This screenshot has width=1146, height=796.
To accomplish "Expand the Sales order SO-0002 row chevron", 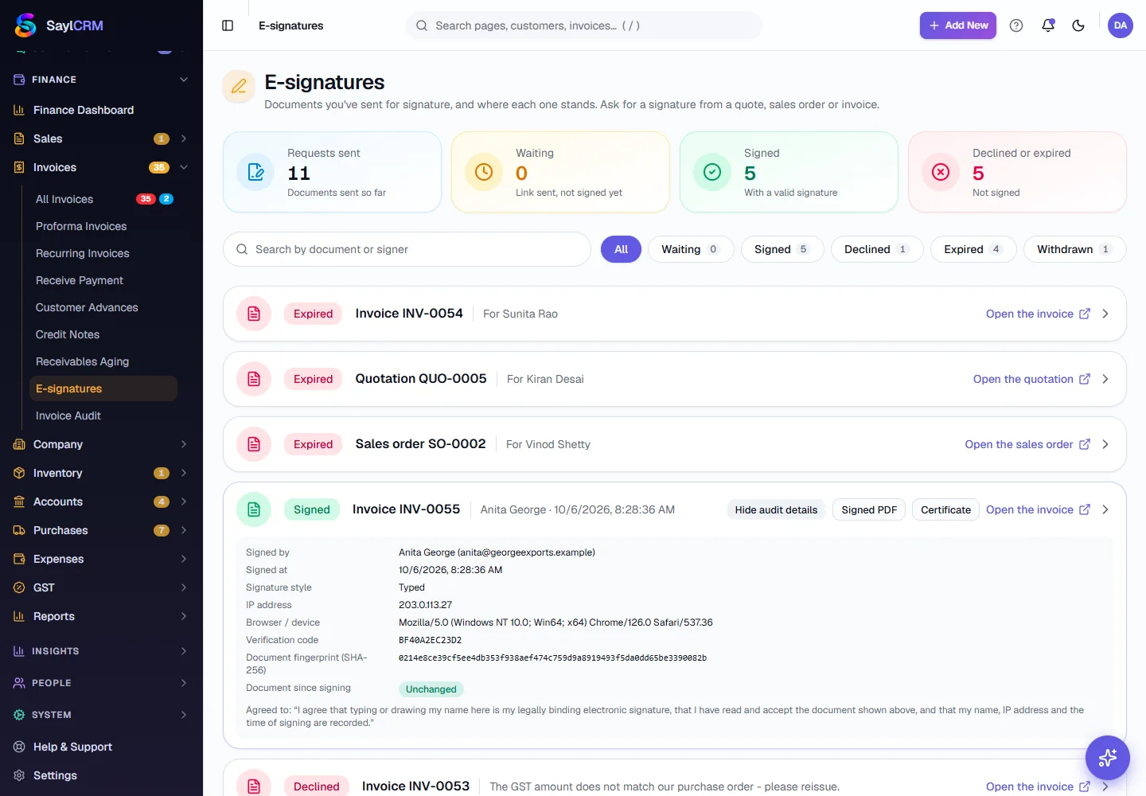I will [1105, 444].
